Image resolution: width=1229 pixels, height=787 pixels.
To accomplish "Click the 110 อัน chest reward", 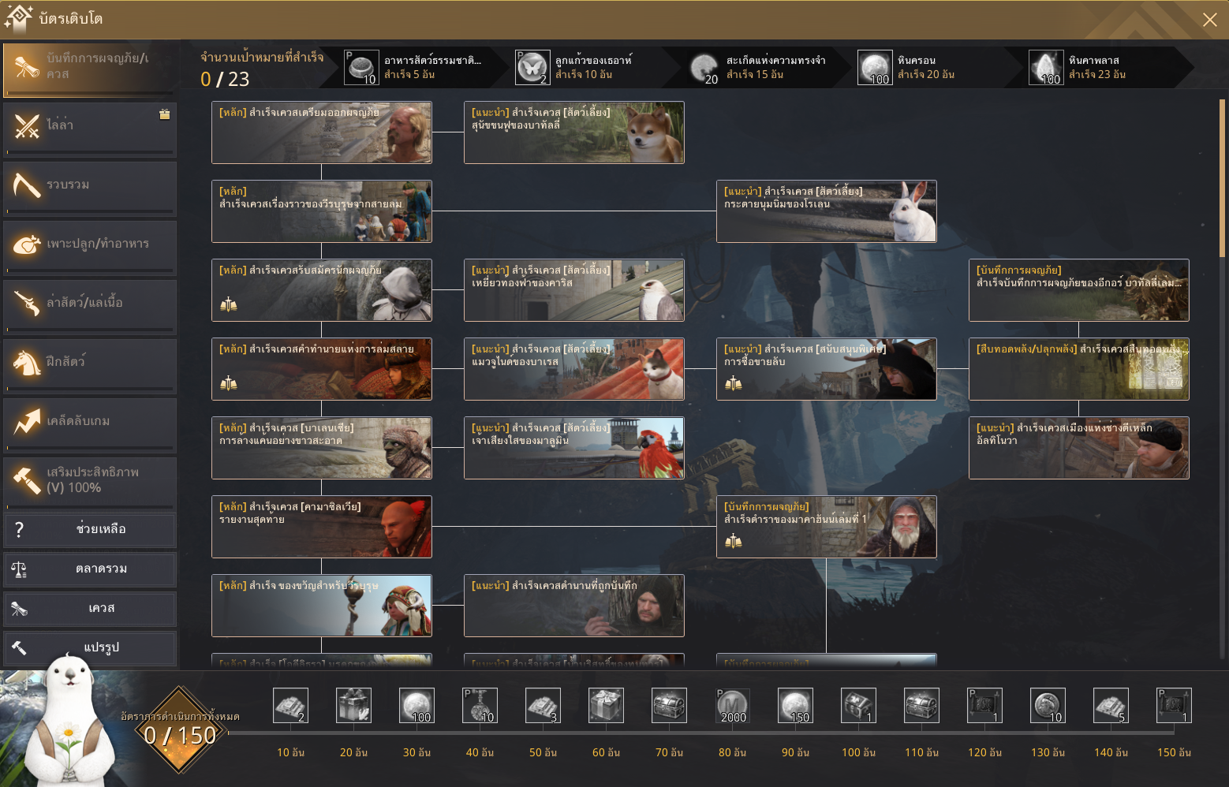I will point(921,706).
